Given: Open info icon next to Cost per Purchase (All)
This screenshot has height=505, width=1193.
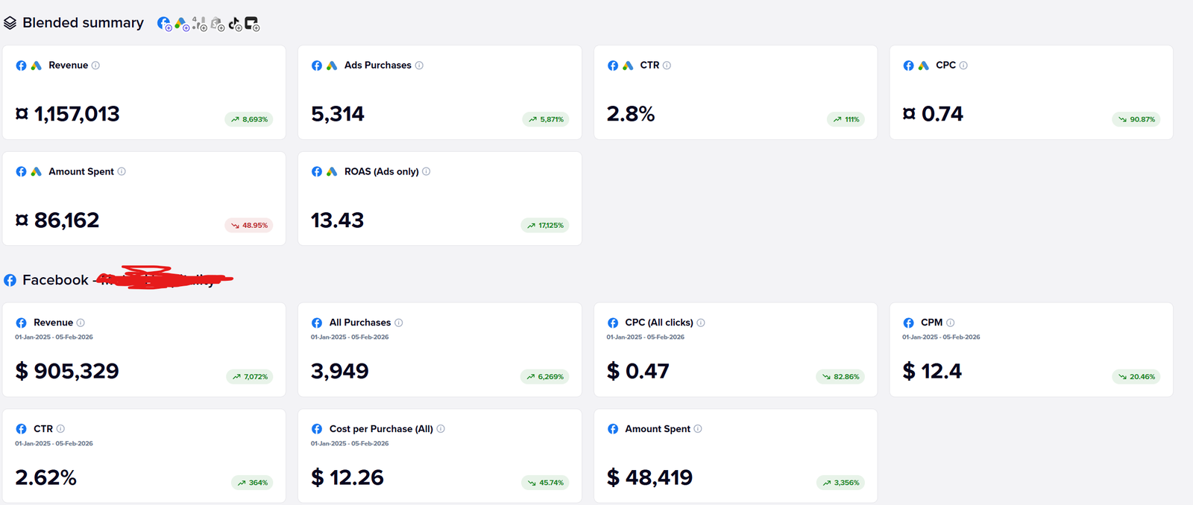Looking at the screenshot, I should coord(441,429).
